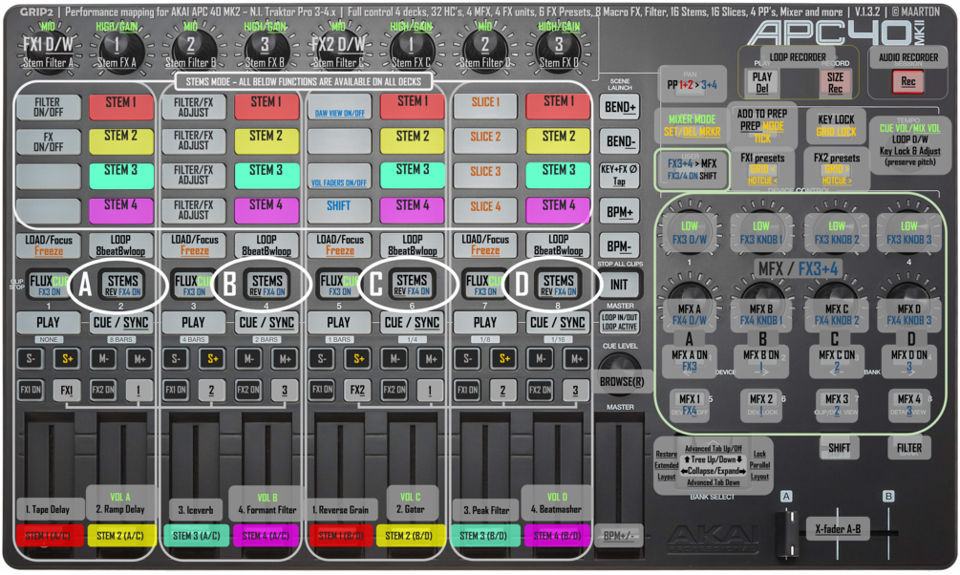960x575 pixels.
Task: Click the 3. Iceverb fader label
Action: click(196, 509)
